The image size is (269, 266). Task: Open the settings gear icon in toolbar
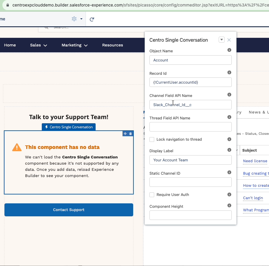pos(74,19)
